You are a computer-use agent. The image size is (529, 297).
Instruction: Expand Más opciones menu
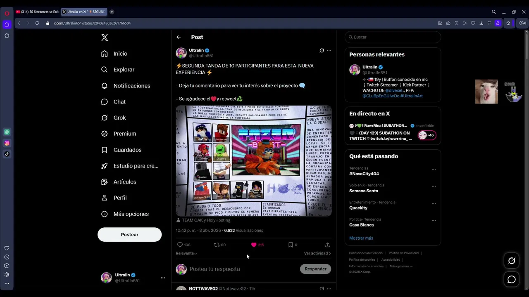[x=125, y=214]
